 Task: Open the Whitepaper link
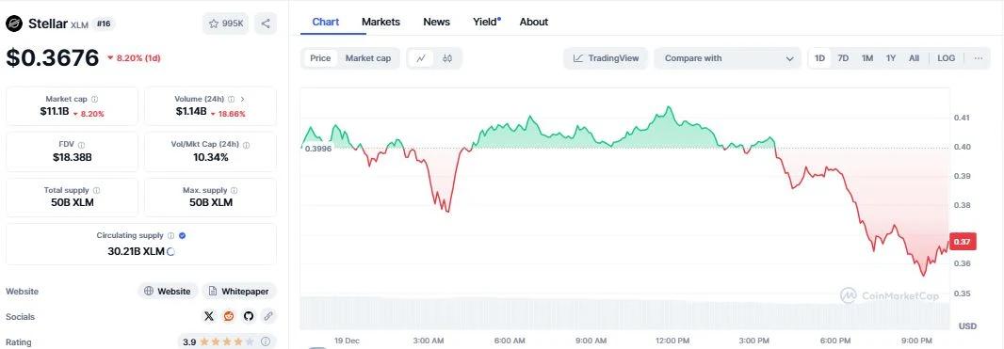239,292
